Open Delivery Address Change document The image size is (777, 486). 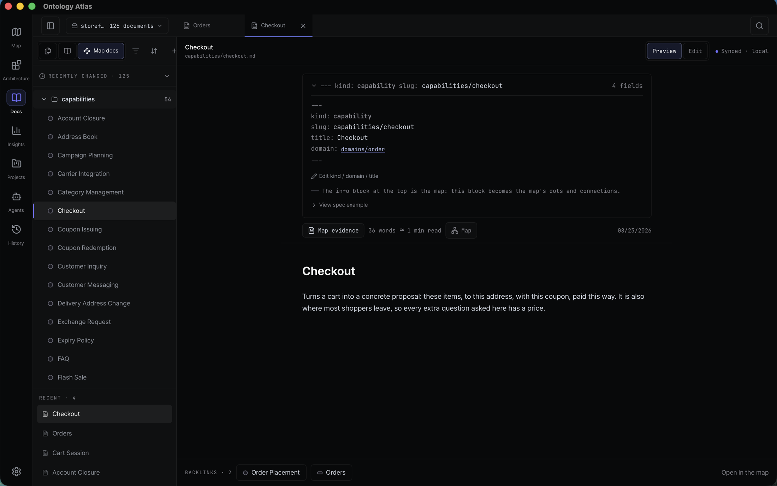click(x=105, y=303)
